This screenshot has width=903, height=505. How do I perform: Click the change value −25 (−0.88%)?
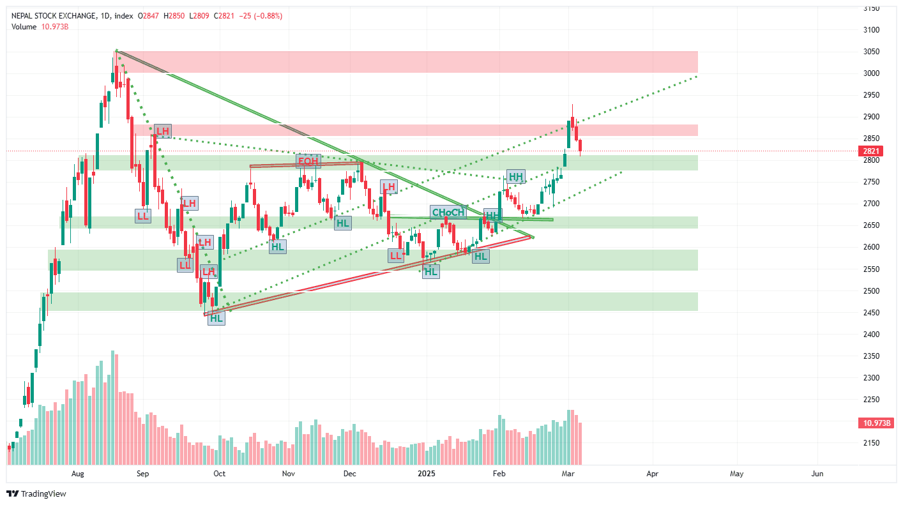coord(261,15)
